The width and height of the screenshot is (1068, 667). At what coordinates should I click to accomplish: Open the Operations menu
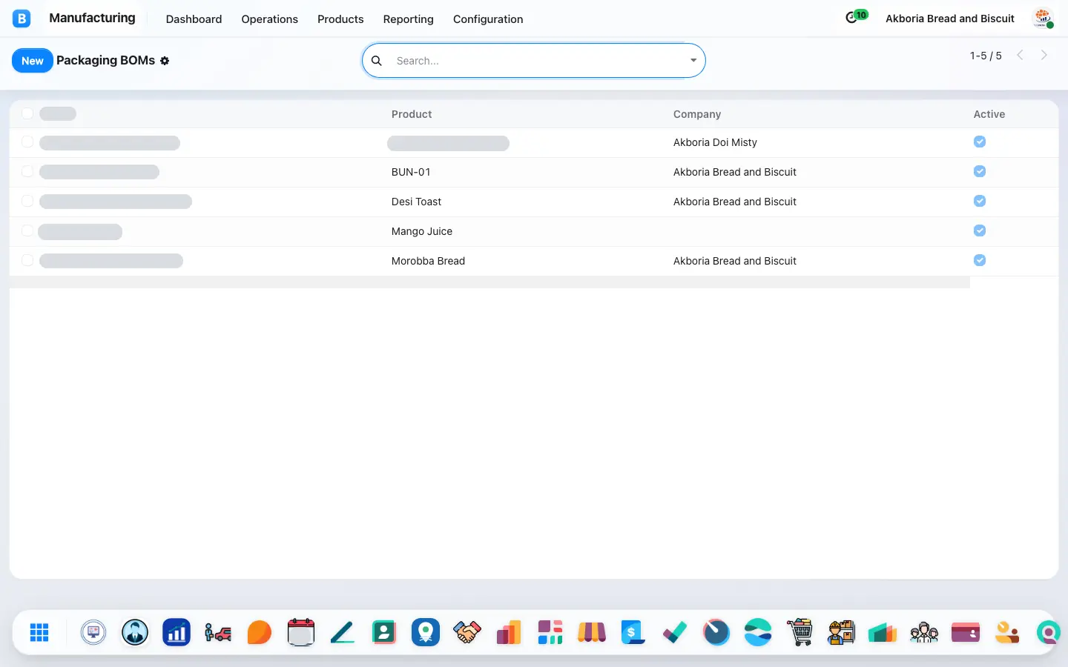pos(269,19)
